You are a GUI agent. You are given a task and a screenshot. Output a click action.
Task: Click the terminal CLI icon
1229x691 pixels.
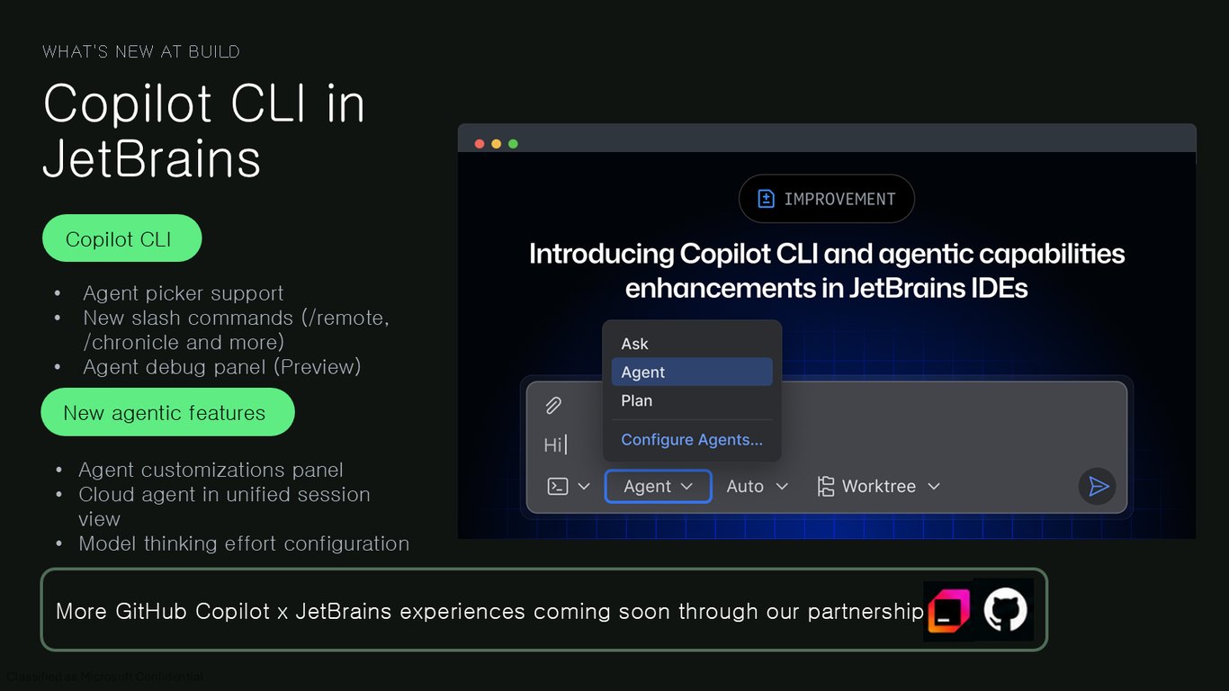558,486
